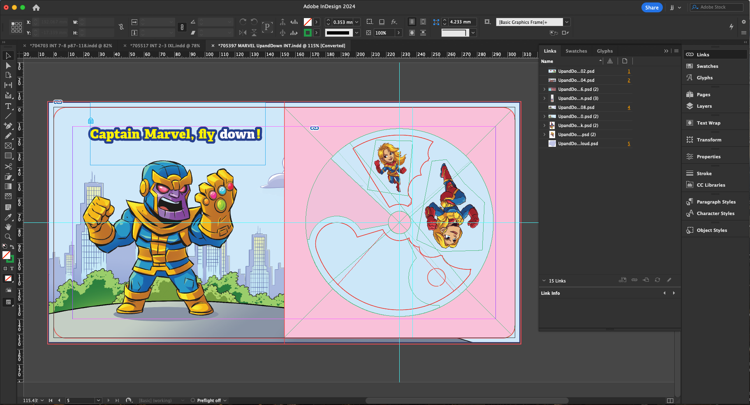Switch to 704703 INT 7-8 document tab

coord(71,46)
